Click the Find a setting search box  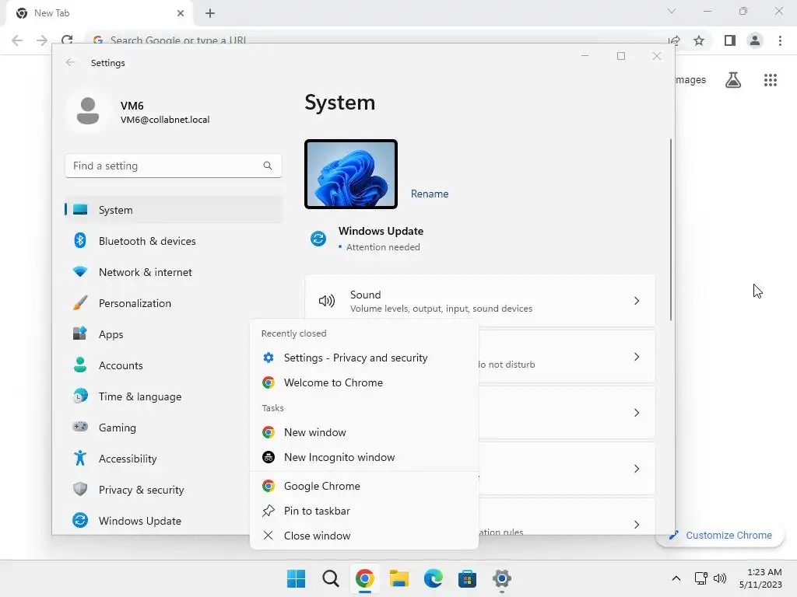[174, 166]
